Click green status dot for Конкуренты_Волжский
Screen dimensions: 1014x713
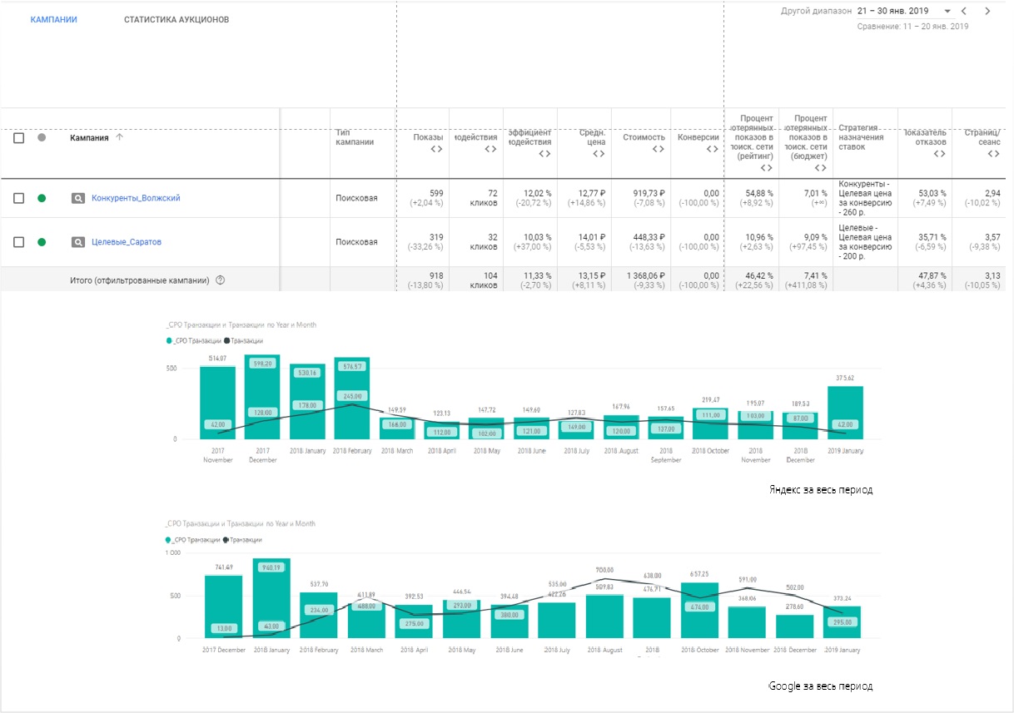[42, 198]
